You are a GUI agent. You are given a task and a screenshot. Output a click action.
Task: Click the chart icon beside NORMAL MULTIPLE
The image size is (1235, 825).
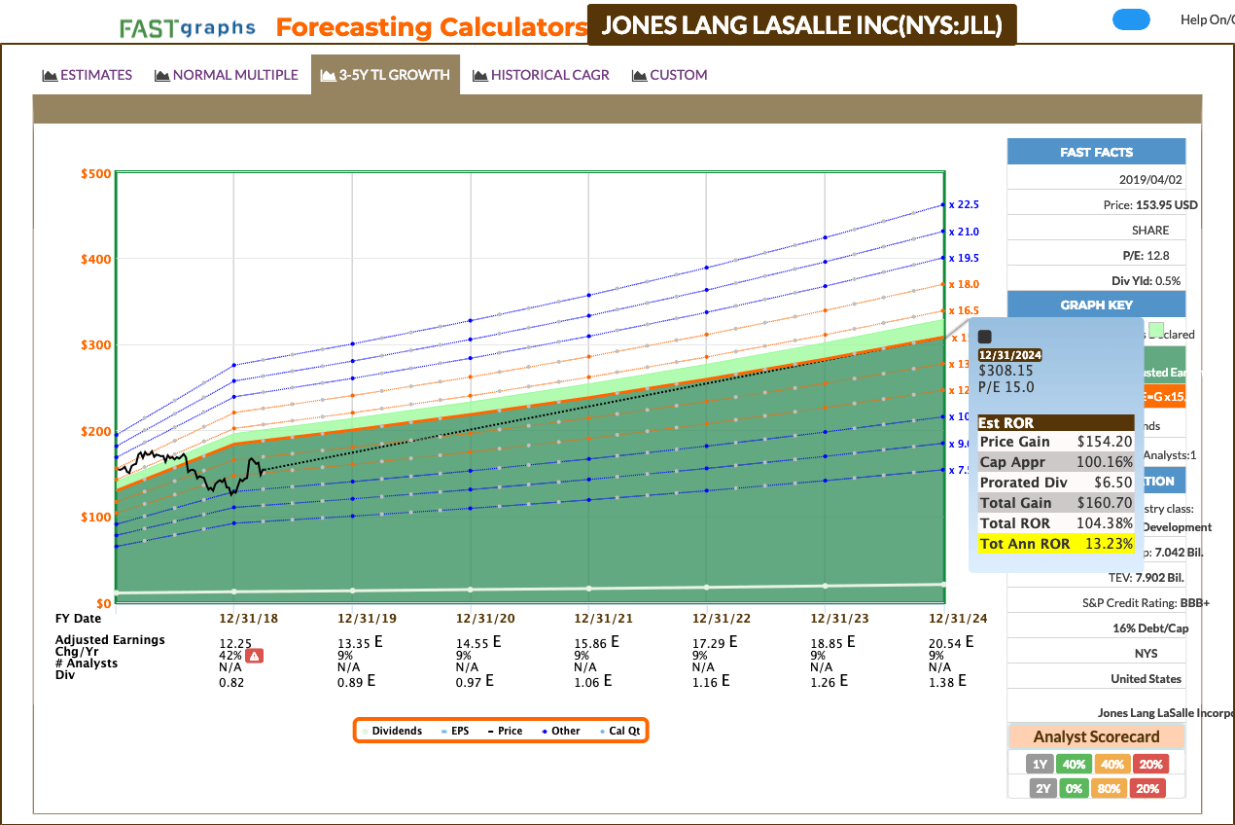click(162, 75)
